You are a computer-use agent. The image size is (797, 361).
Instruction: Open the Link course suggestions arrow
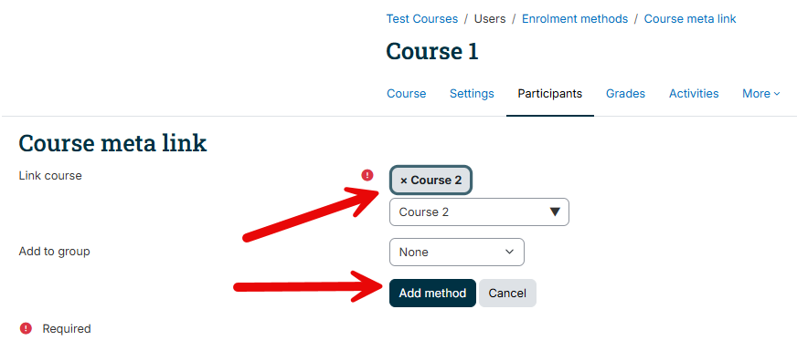click(x=555, y=211)
